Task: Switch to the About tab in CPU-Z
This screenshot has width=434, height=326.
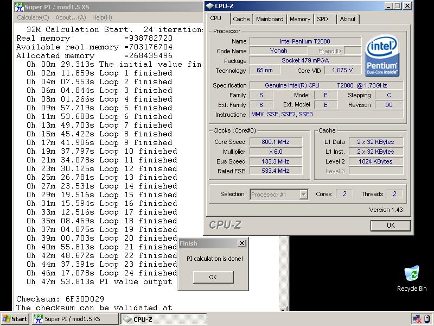Action: click(x=347, y=19)
